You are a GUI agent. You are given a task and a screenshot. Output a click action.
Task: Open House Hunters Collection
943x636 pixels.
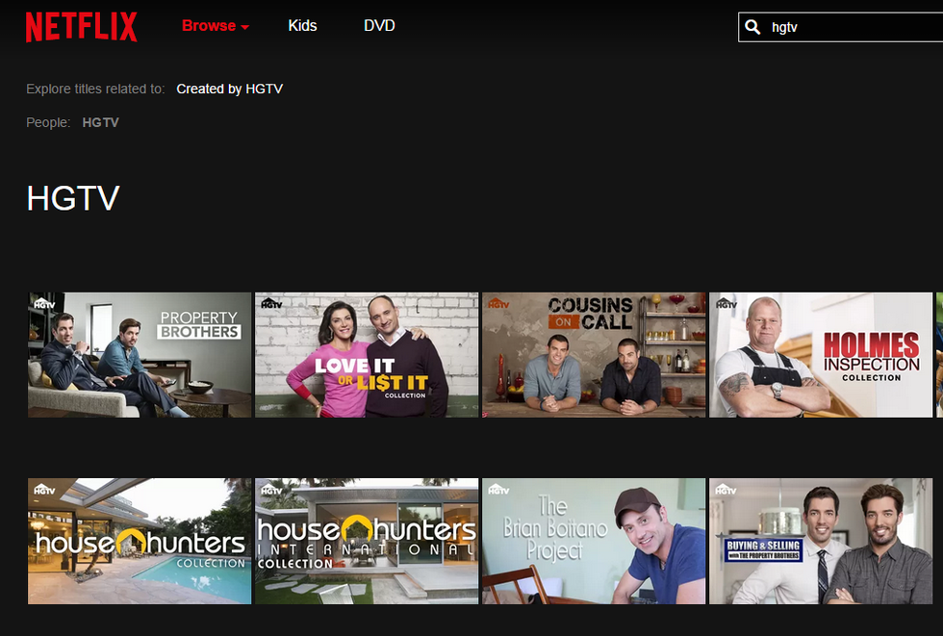coord(140,542)
